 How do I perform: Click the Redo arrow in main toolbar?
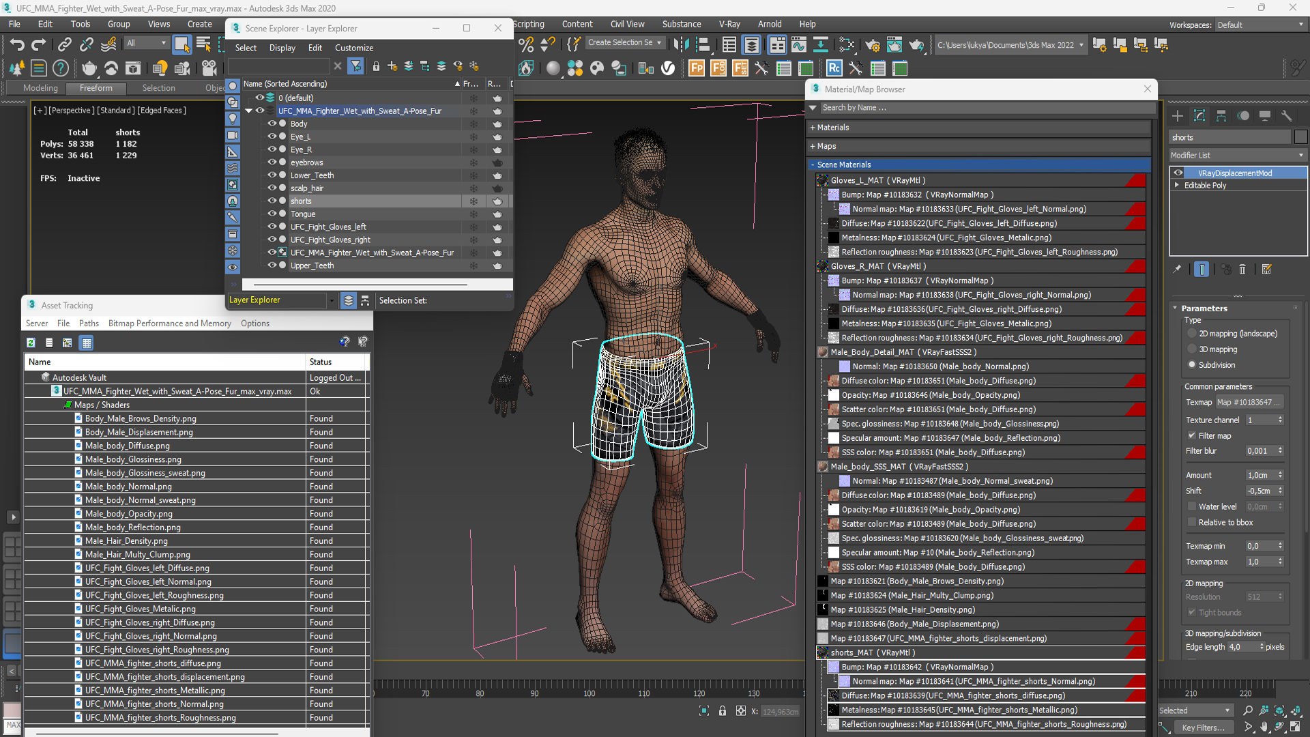39,45
